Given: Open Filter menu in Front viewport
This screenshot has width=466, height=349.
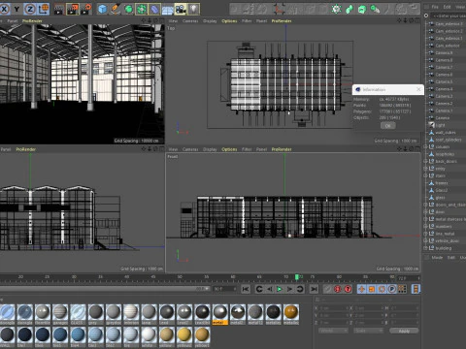Looking at the screenshot, I should point(247,149).
